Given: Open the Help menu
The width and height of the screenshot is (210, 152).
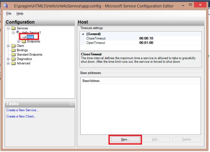Looking at the screenshot, I should coord(20,13).
